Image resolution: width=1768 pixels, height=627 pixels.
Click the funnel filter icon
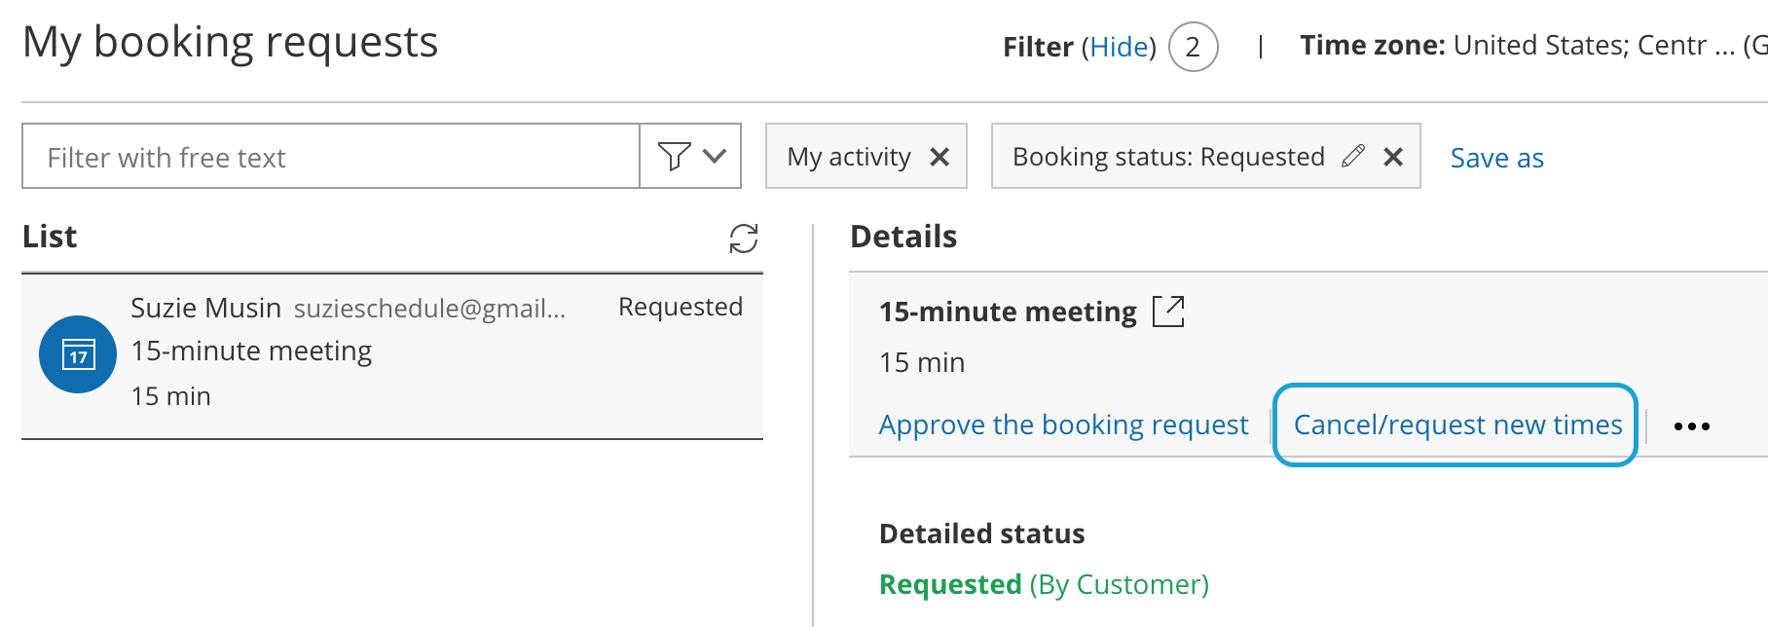click(674, 156)
